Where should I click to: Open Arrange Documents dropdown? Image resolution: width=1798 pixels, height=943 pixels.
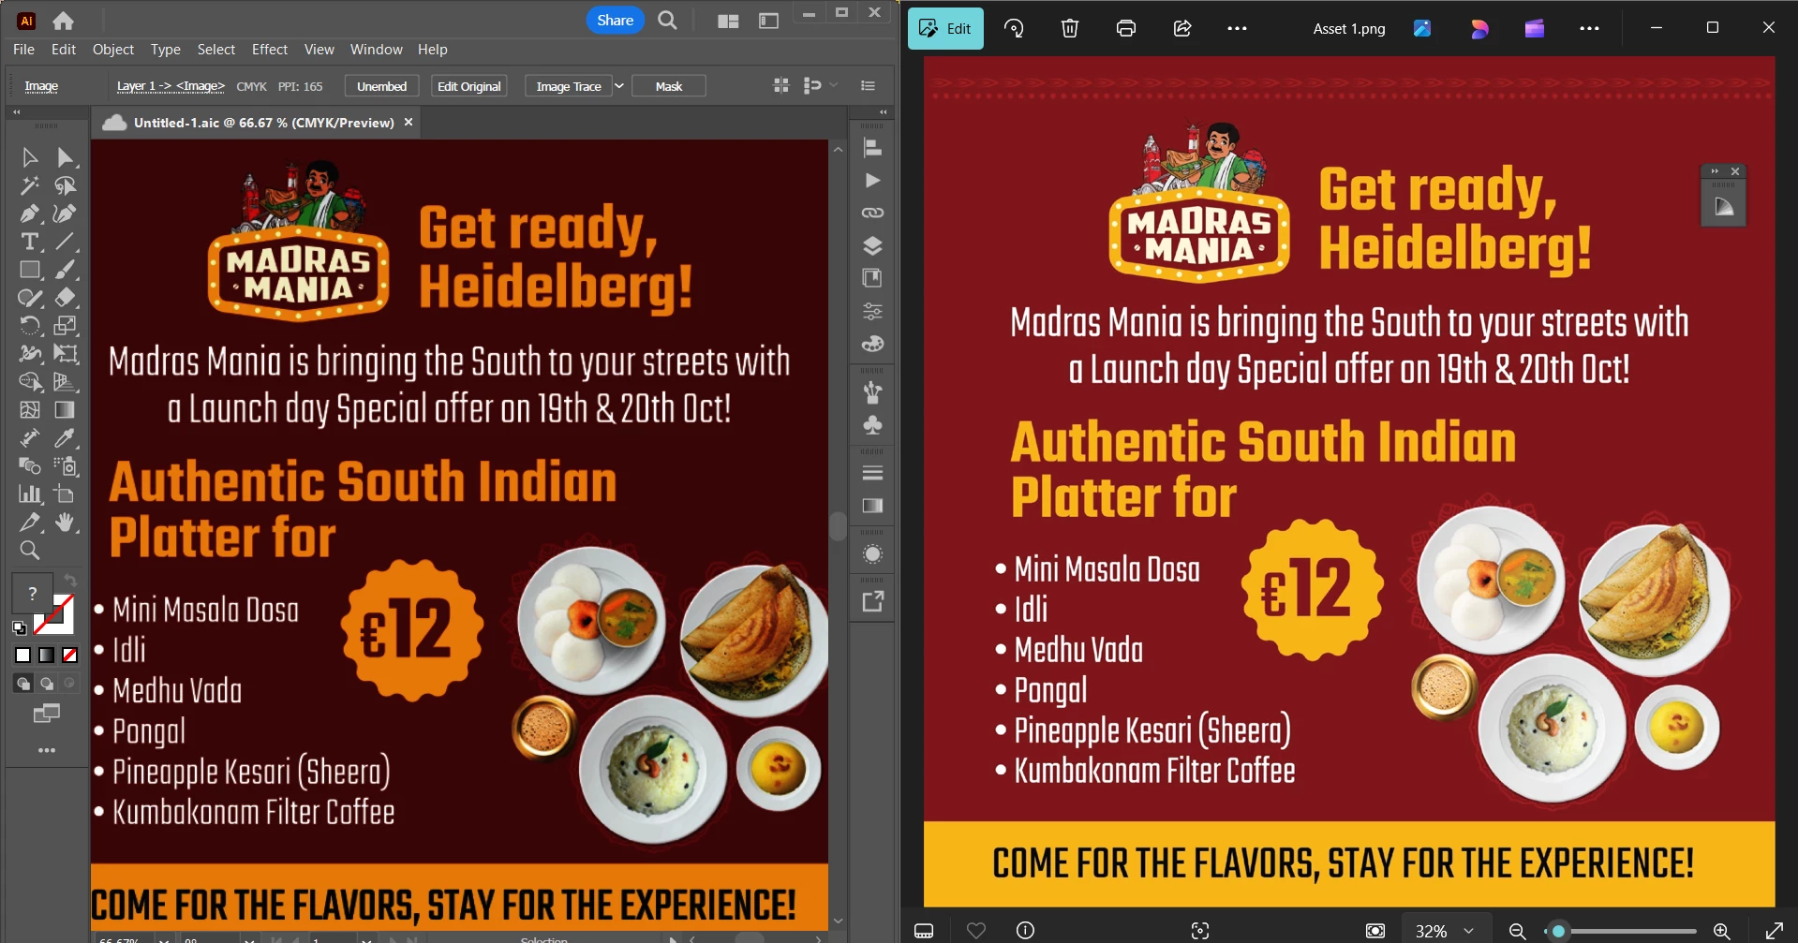(x=728, y=21)
